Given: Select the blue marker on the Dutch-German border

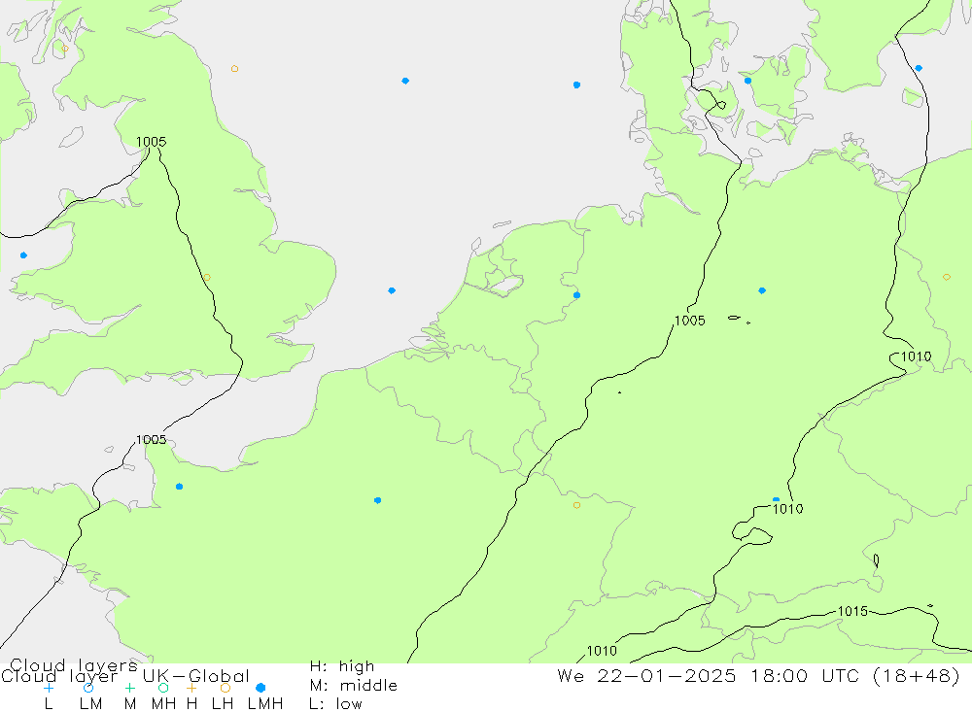Looking at the screenshot, I should click(x=576, y=295).
